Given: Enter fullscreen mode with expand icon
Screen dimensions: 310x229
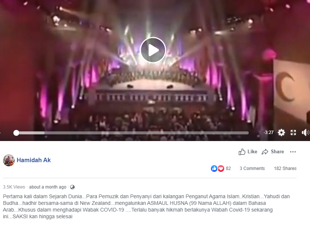Looking at the screenshot, I should 293,133.
